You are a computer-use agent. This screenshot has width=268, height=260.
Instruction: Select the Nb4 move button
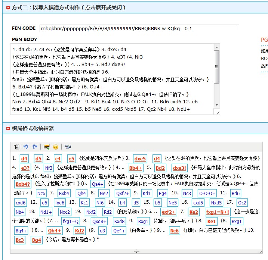20,212
